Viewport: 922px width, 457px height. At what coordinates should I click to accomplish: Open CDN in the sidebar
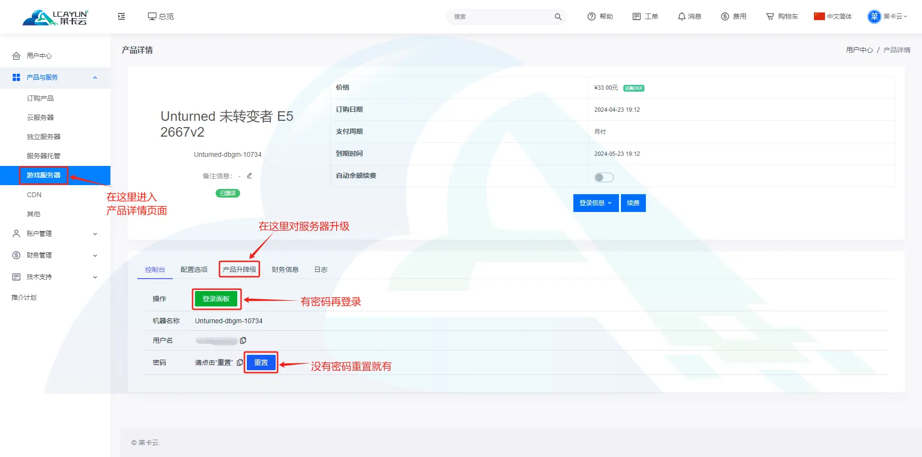pos(34,195)
